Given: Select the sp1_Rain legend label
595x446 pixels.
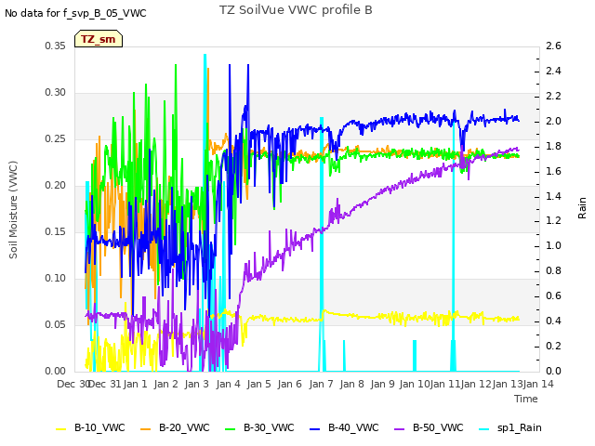Looking at the screenshot, I should coord(520,427).
